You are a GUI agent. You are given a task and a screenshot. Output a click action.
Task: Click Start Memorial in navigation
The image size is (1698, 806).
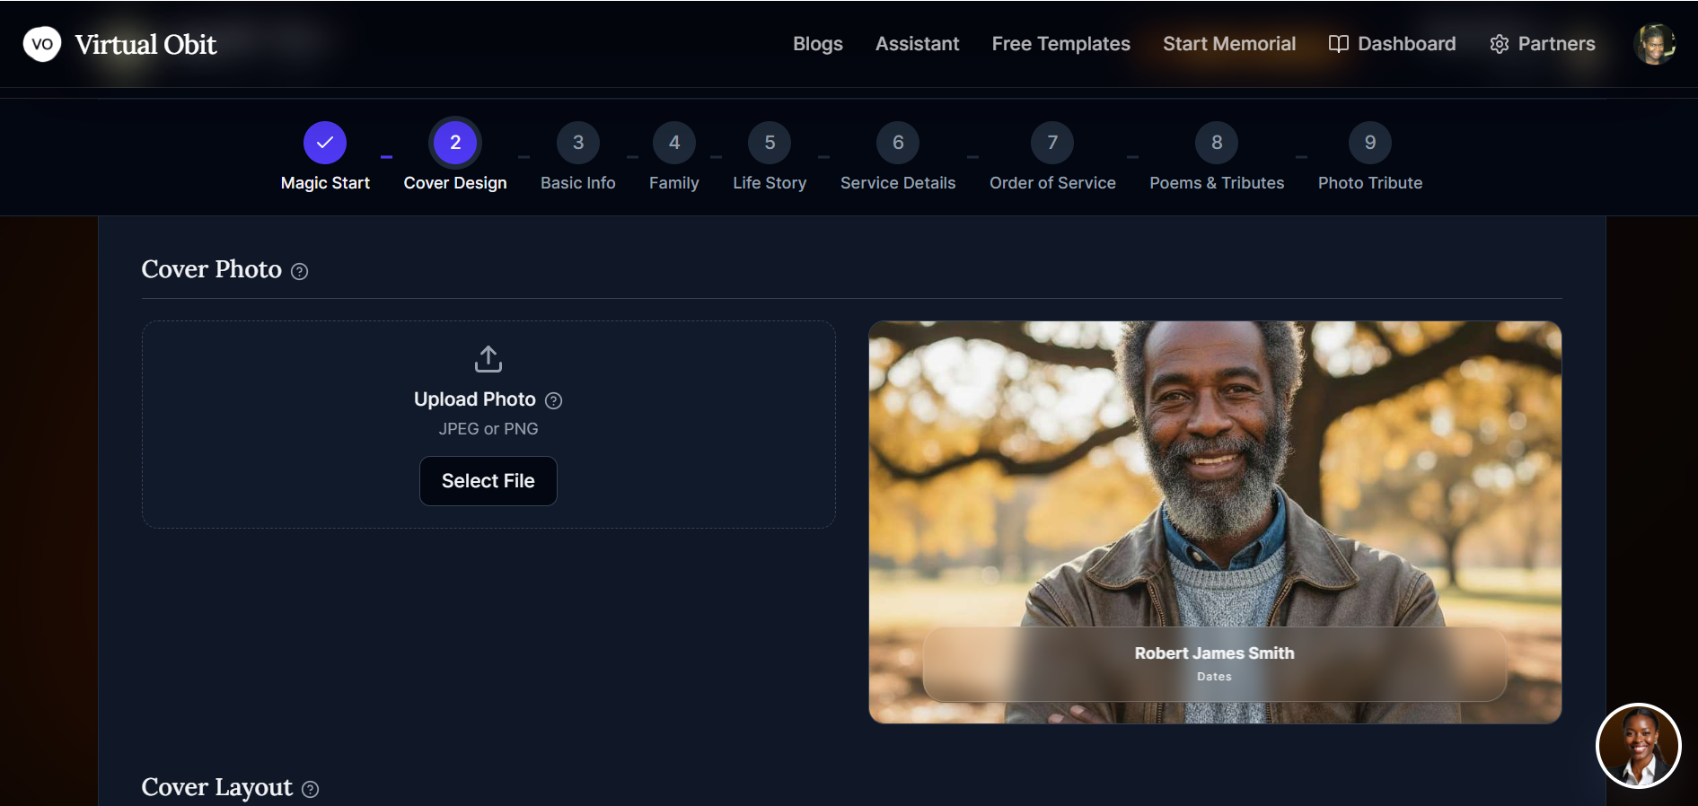click(1229, 44)
